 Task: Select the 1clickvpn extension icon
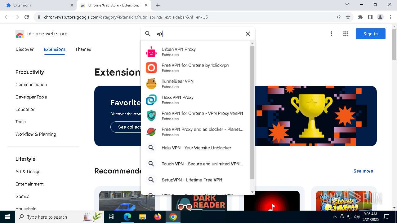[x=151, y=68]
